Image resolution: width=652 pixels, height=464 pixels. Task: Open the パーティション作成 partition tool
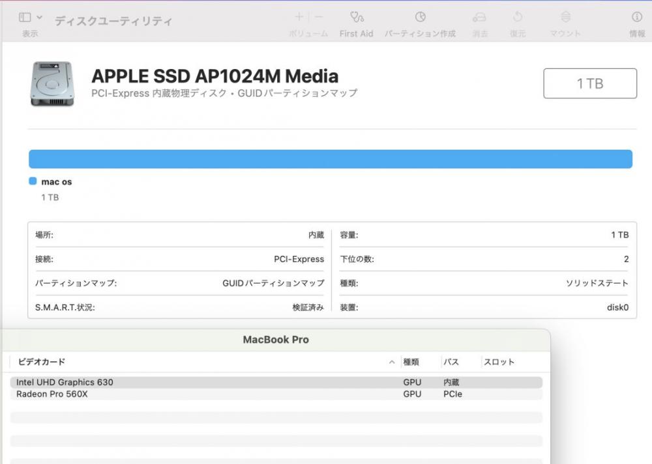(420, 17)
